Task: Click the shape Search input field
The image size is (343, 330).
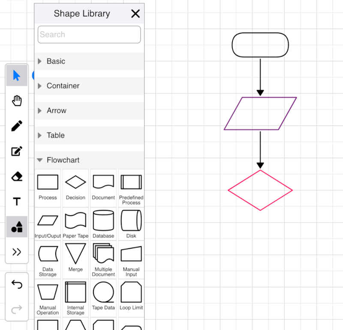Action: coord(89,34)
